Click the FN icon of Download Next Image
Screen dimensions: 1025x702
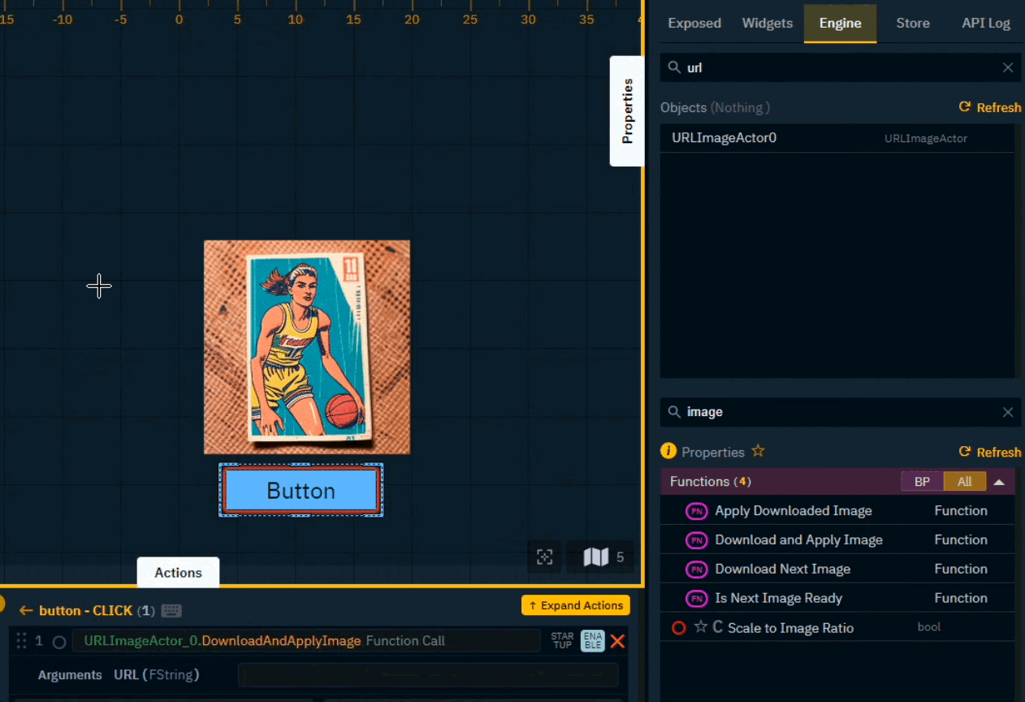tap(696, 570)
